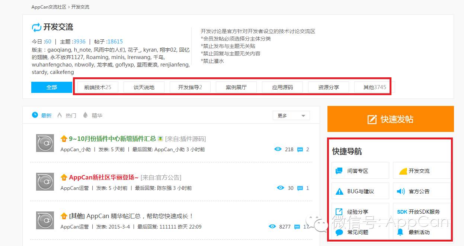464x246 pixels.
Task: Click the 官方公告 quick navigation button
Action: tap(422, 191)
